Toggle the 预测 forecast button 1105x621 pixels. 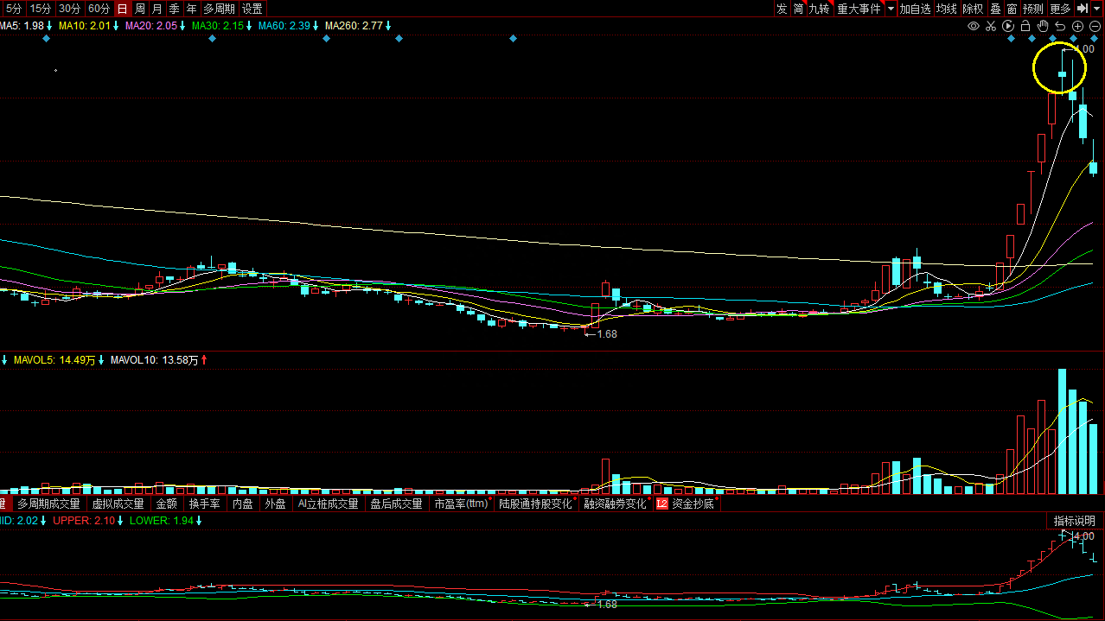point(1033,9)
